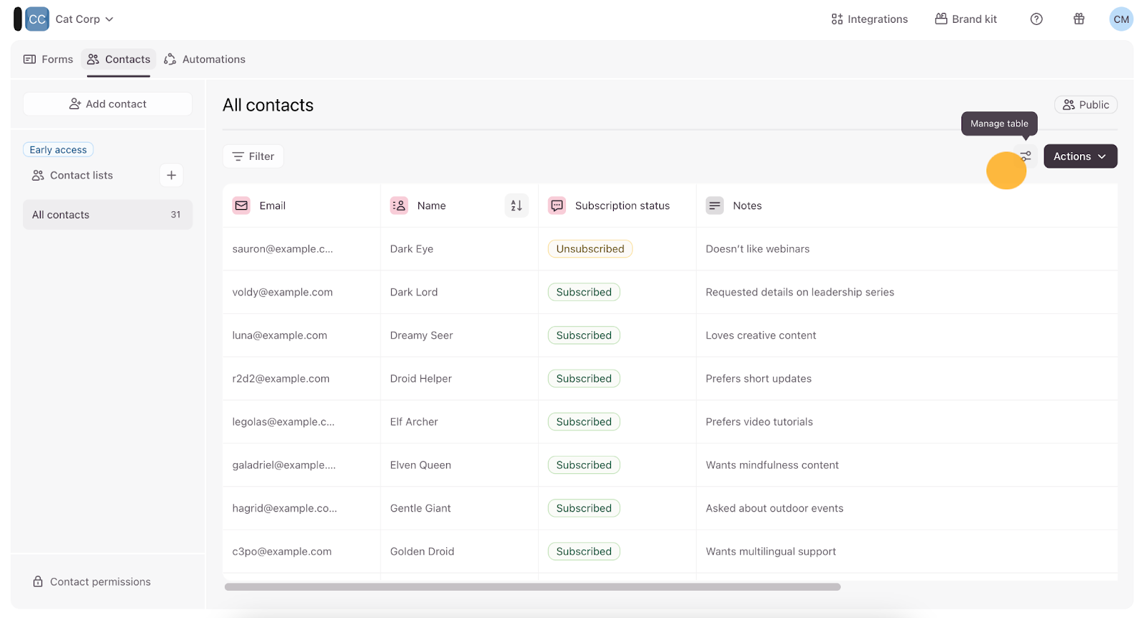
Task: Click the horizontal table scrollbar
Action: point(532,587)
